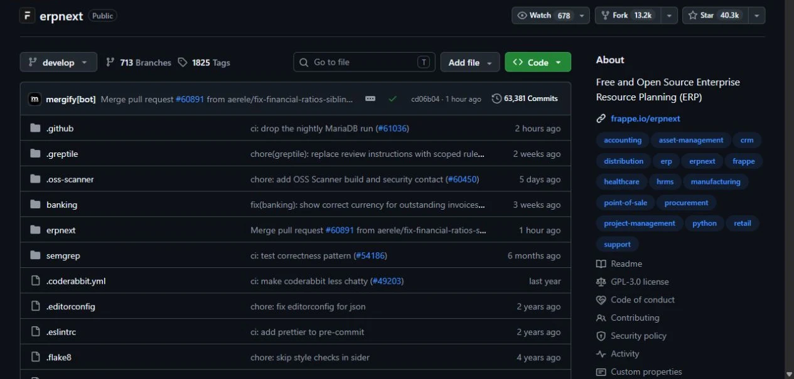Open the frappe.io/erpnext website link

[x=645, y=119]
